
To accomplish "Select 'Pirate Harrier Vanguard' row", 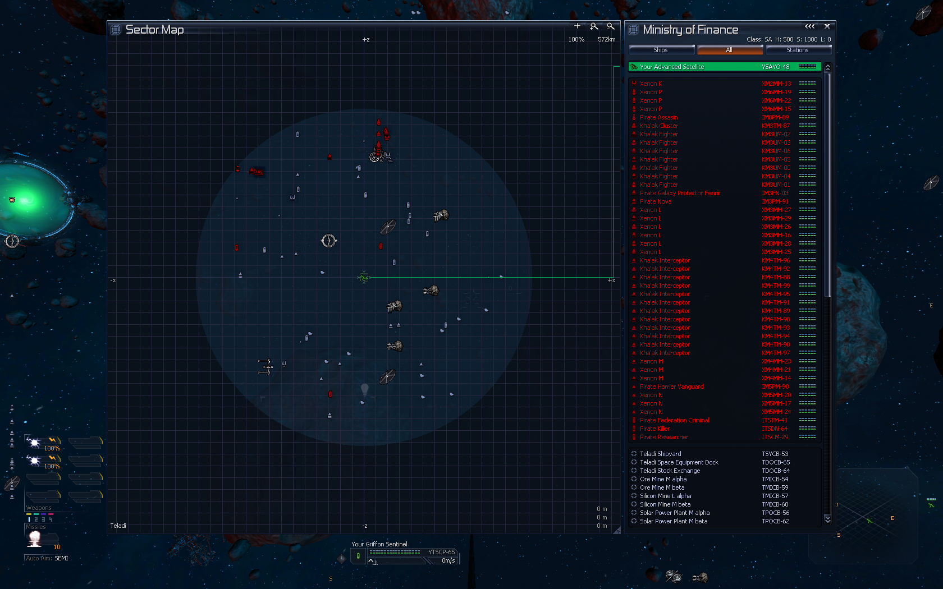I will coord(725,386).
